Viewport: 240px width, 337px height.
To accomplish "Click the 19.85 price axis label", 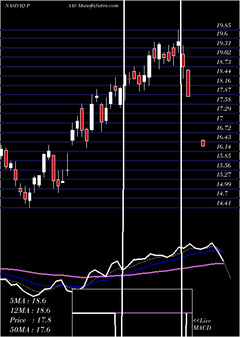I will [x=224, y=26].
